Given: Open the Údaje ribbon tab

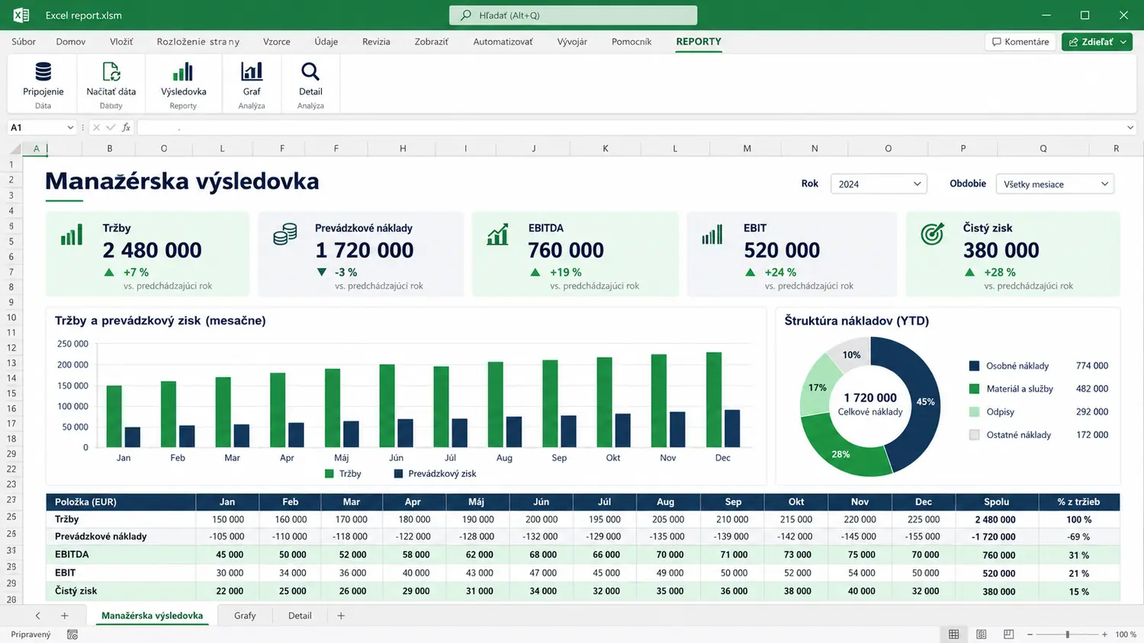Looking at the screenshot, I should 326,42.
